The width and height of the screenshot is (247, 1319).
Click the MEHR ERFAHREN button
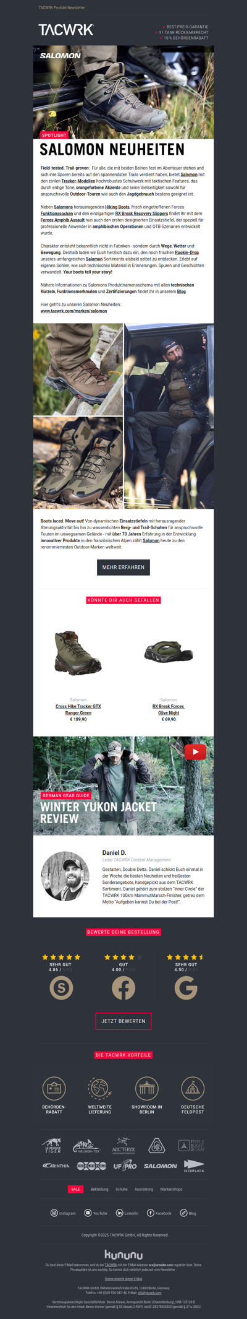click(x=124, y=567)
